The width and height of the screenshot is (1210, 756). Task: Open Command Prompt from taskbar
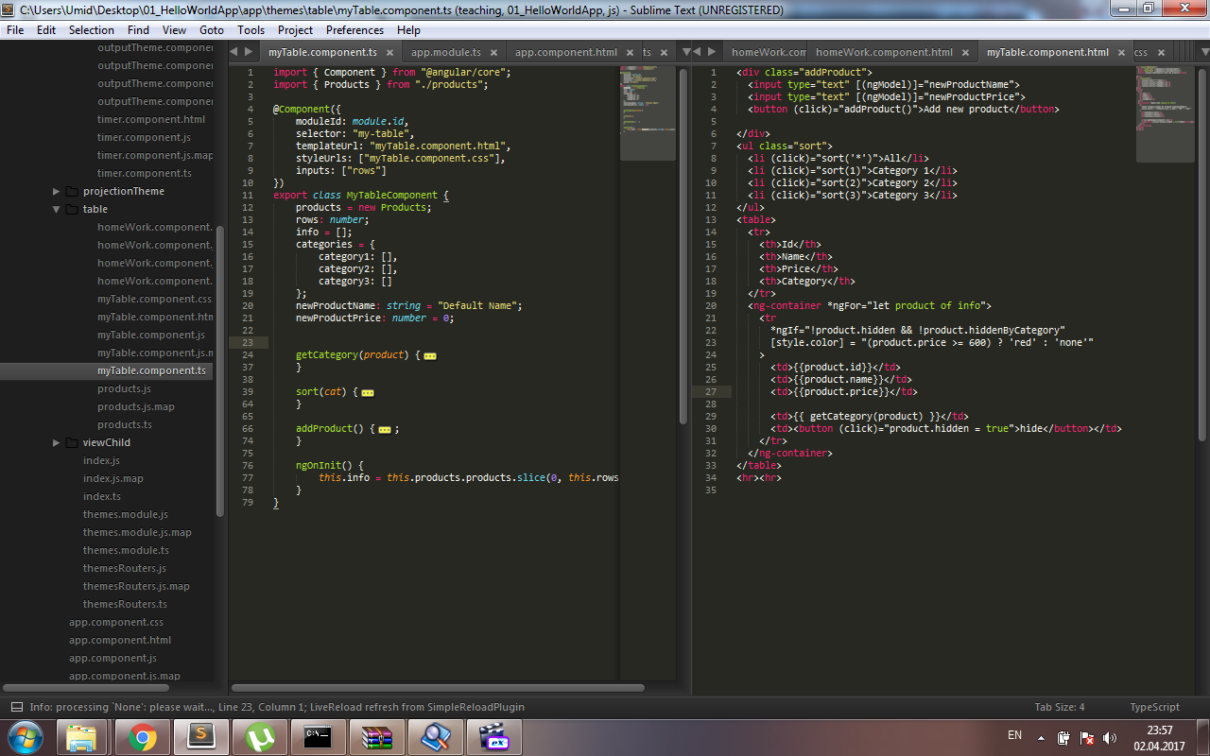tap(319, 736)
